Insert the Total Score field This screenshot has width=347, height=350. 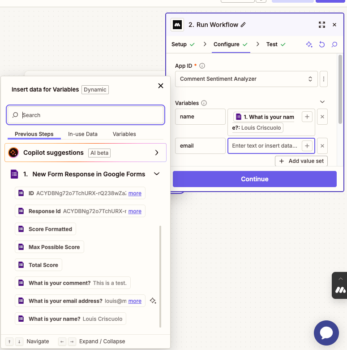(x=39, y=265)
